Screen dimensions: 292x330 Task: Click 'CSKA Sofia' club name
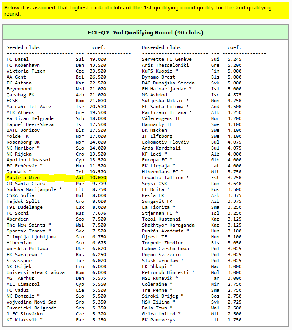tap(21, 195)
